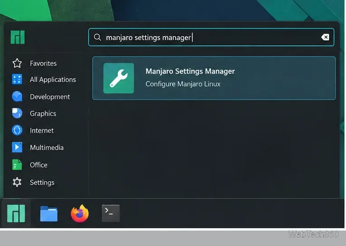This screenshot has width=346, height=246.
Task: Select the All Applications category
Action: click(x=44, y=79)
